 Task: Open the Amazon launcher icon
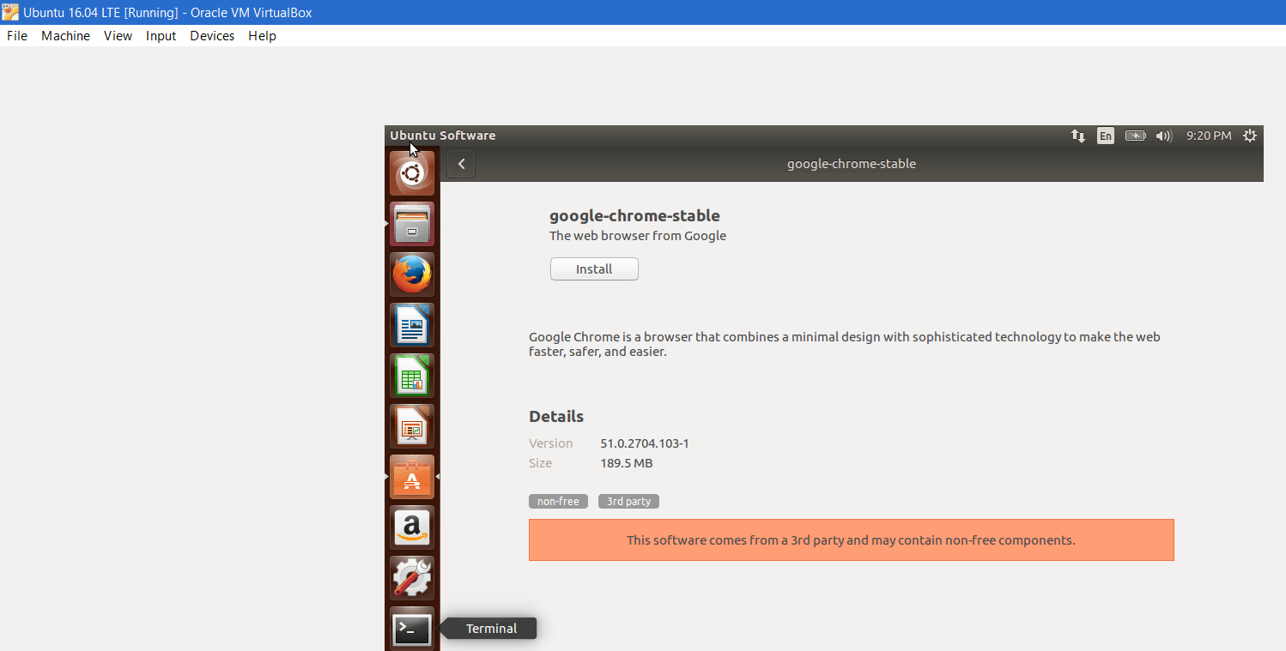point(412,527)
